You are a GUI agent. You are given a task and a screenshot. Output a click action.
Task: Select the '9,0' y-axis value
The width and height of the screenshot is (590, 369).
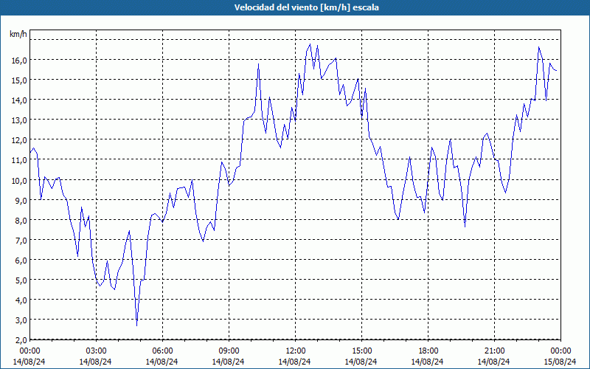pos(21,200)
